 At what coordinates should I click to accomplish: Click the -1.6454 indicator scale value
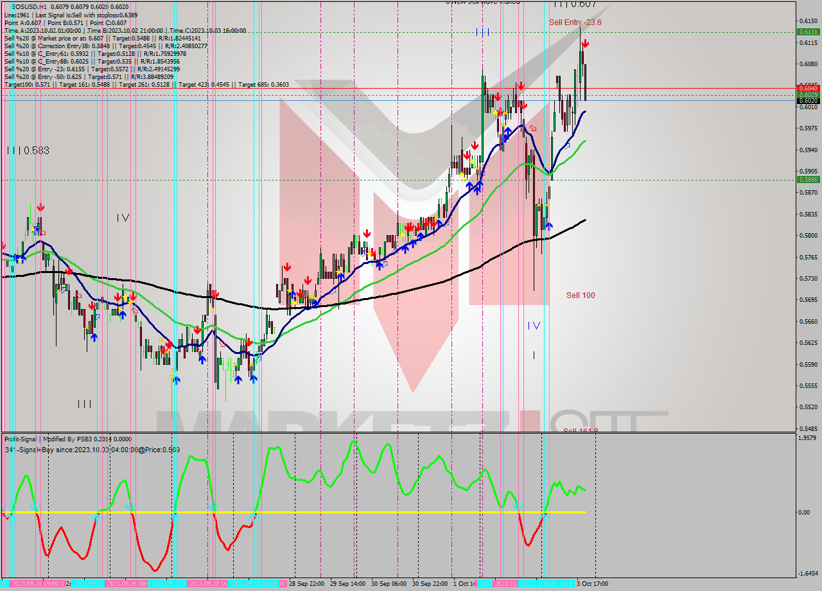[807, 574]
